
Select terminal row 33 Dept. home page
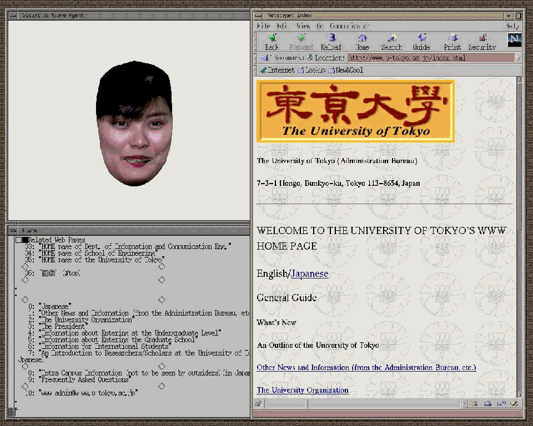click(128, 247)
